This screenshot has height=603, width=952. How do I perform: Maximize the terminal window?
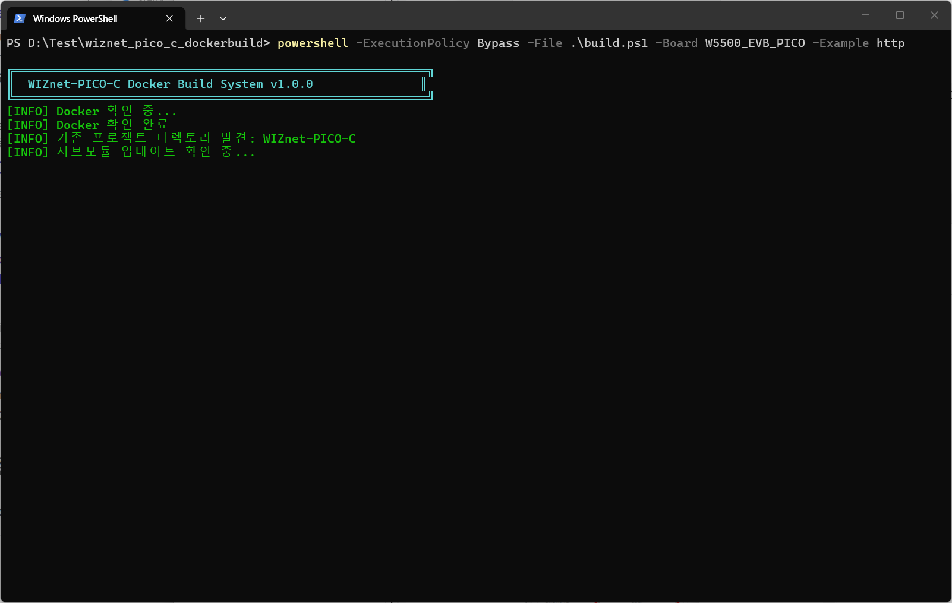coord(900,15)
